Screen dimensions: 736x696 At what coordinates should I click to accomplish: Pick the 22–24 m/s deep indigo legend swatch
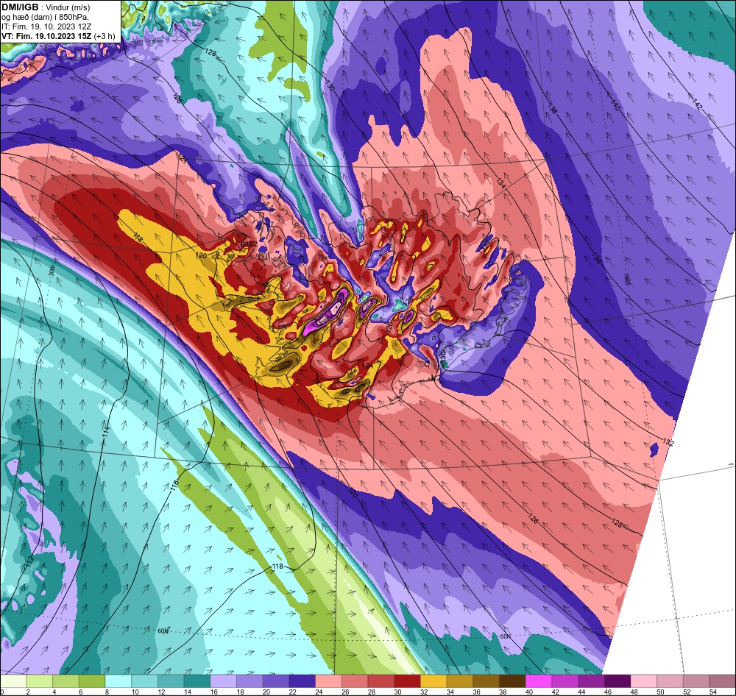[302, 681]
